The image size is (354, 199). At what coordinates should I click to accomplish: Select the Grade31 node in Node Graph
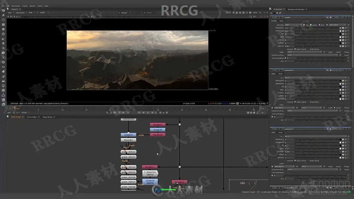pyautogui.click(x=128, y=135)
